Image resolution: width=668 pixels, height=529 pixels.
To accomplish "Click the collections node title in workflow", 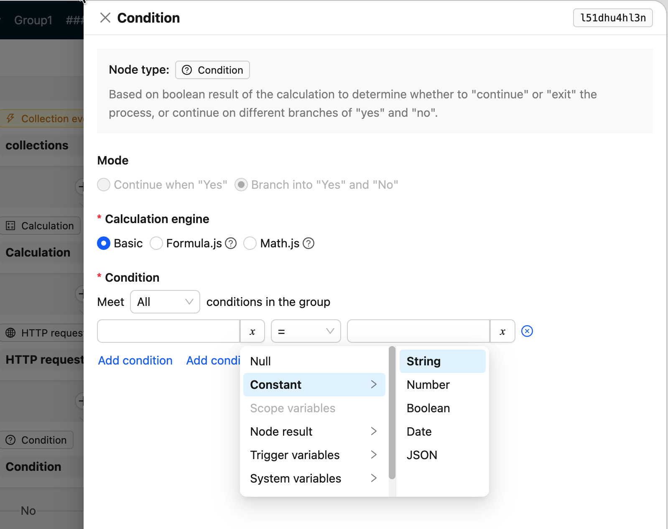I will pyautogui.click(x=37, y=145).
